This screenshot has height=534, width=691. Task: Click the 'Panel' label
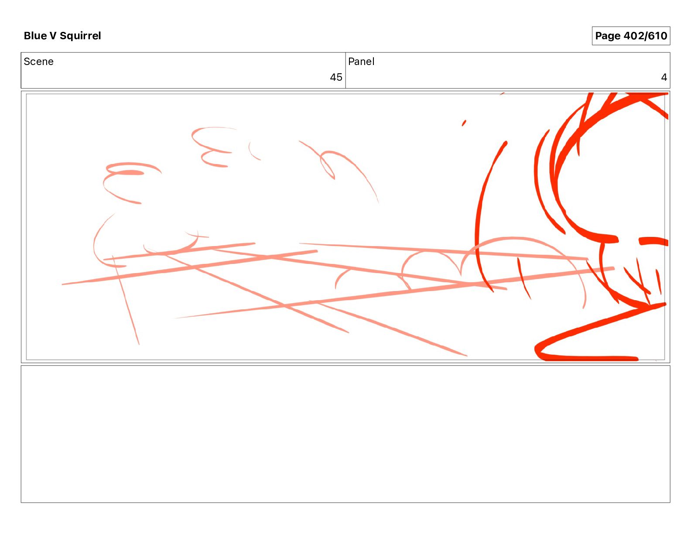(361, 62)
